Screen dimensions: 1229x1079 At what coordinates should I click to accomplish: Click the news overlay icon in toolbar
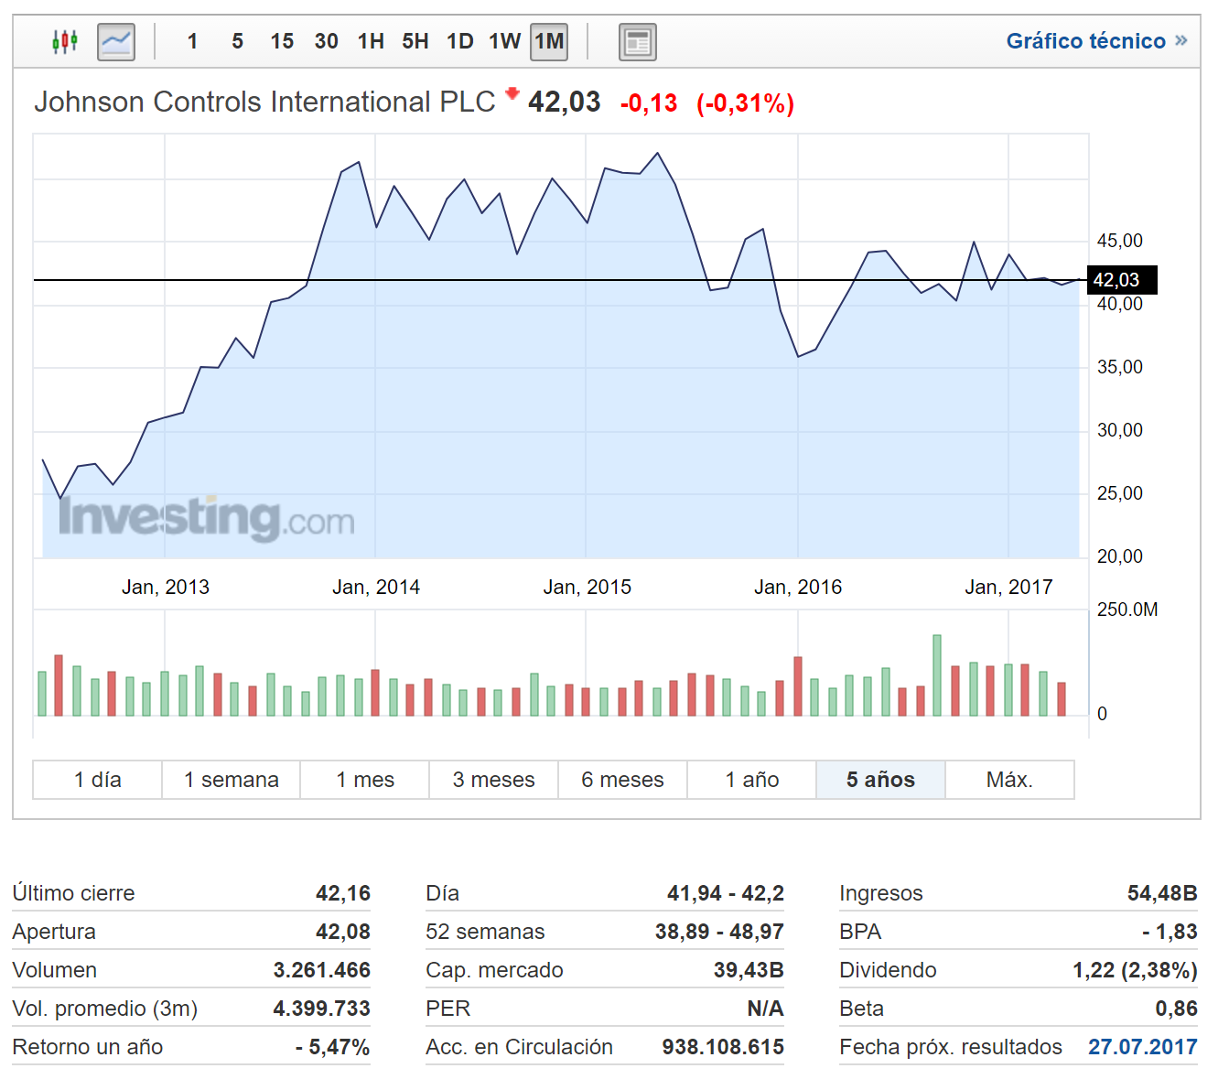point(637,42)
